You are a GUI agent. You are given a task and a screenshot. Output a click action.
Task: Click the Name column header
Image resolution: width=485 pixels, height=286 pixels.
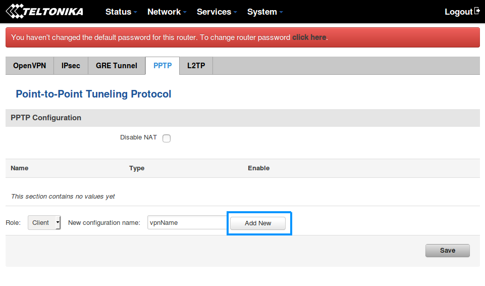[x=20, y=168]
